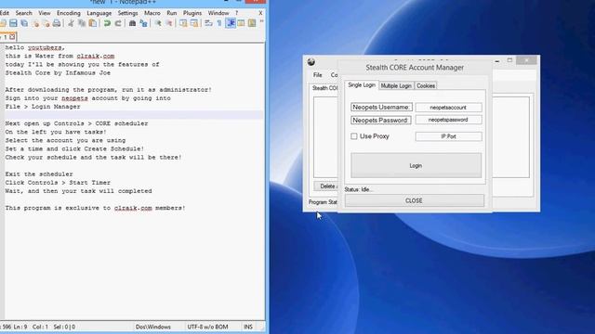
Task: Click the 'Status: Idle...' text
Action: point(359,189)
